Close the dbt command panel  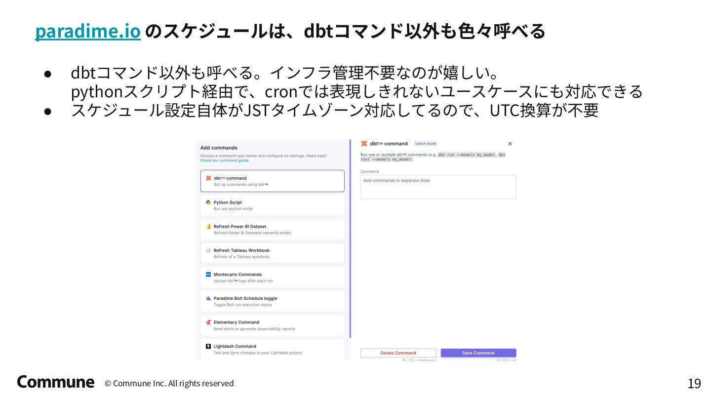(x=510, y=144)
